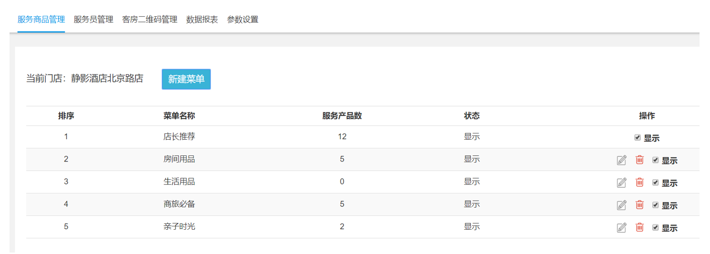Image resolution: width=710 pixels, height=254 pixels.
Task: Click the 新建菜单 button
Action: 186,79
